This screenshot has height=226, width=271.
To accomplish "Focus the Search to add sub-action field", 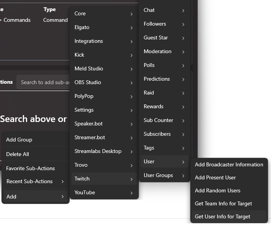I will 43,82.
